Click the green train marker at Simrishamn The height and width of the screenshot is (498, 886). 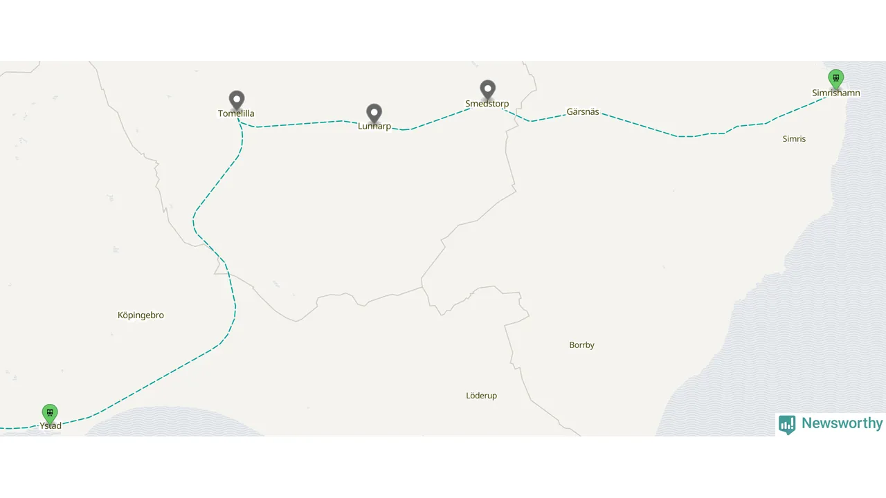836,79
